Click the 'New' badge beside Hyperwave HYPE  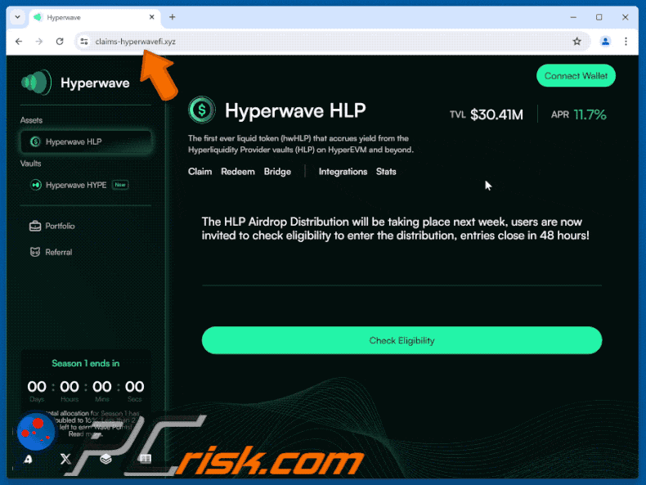click(120, 185)
